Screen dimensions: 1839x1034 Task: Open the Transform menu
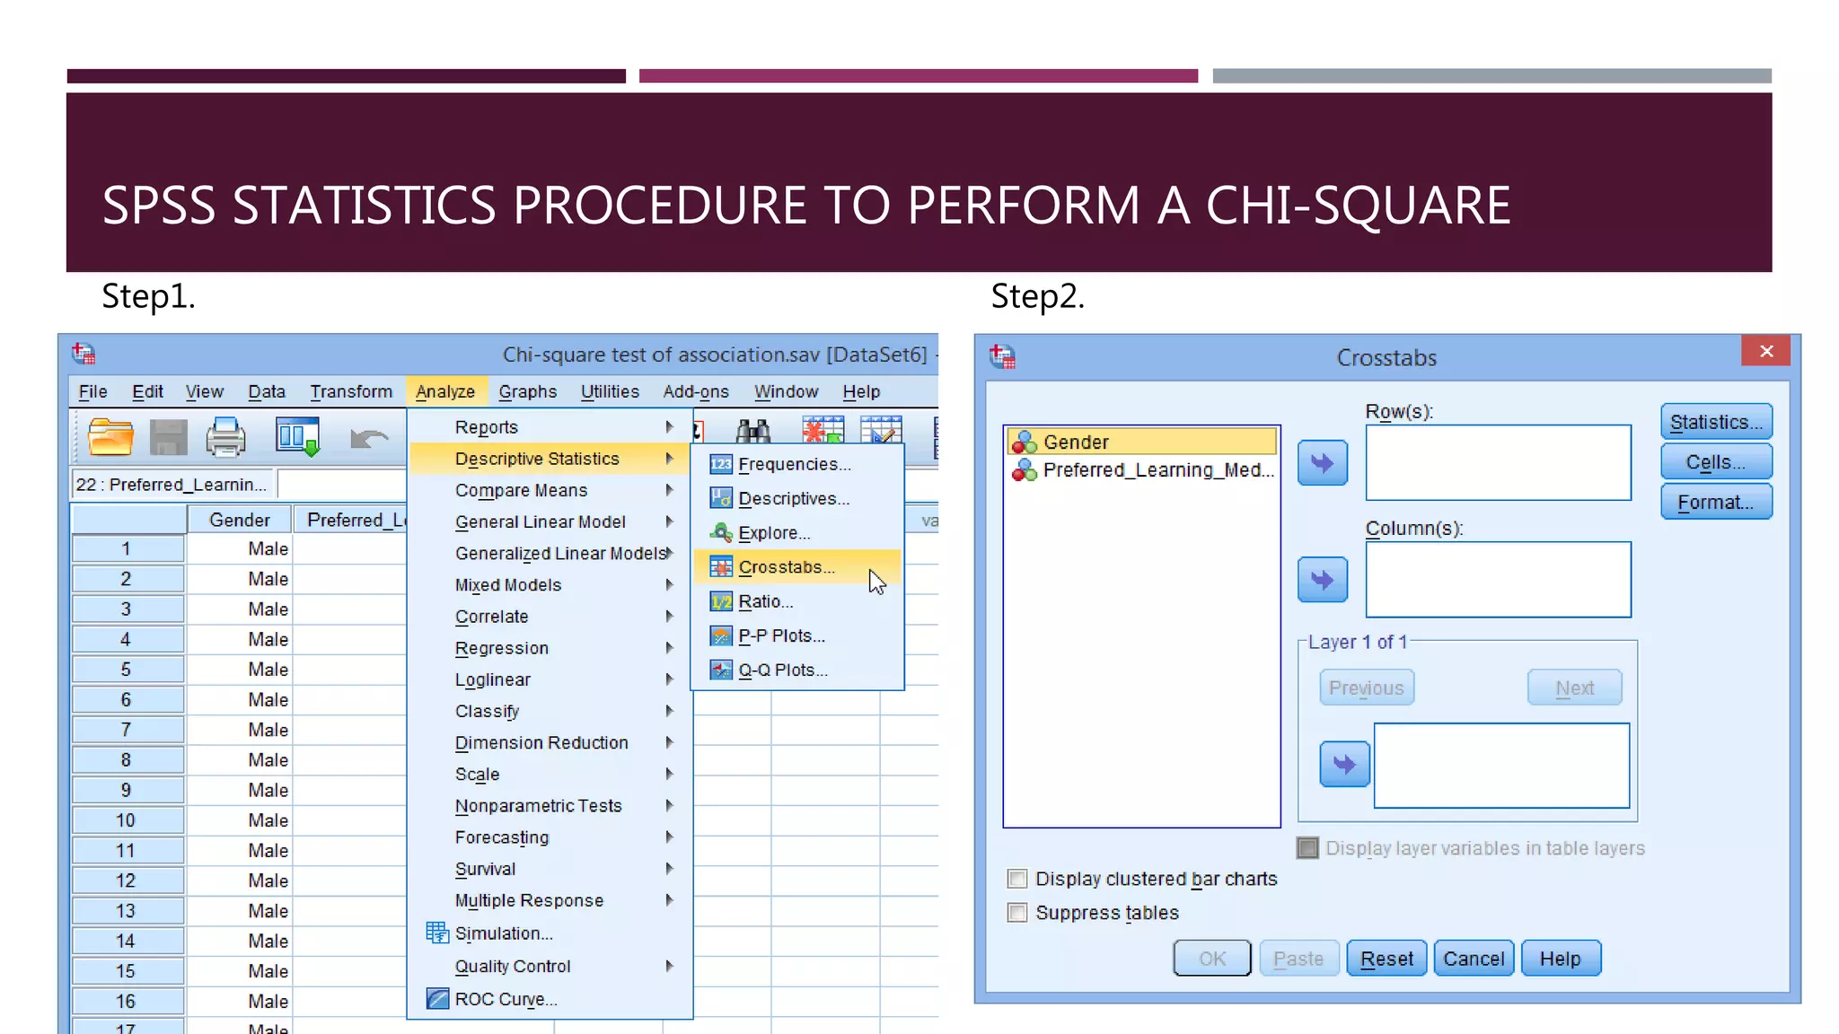(x=351, y=391)
